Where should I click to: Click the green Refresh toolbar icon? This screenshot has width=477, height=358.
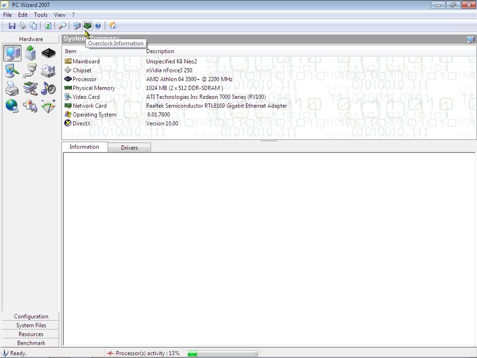48,26
